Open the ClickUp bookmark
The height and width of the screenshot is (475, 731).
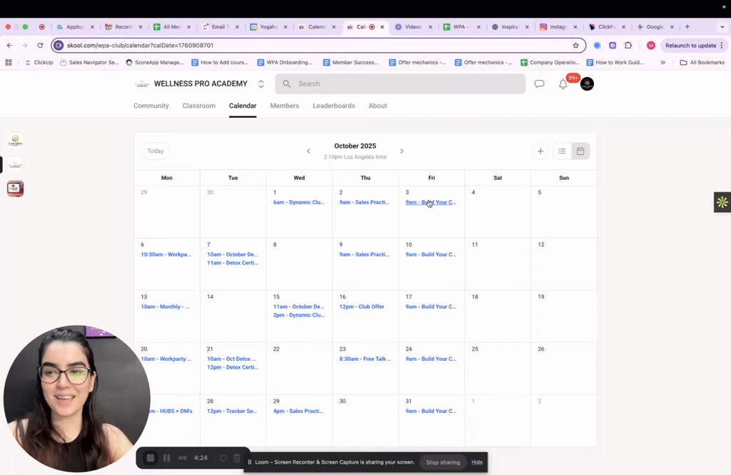click(39, 62)
